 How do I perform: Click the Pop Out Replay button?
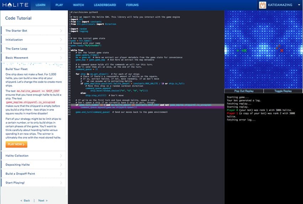click(244, 91)
